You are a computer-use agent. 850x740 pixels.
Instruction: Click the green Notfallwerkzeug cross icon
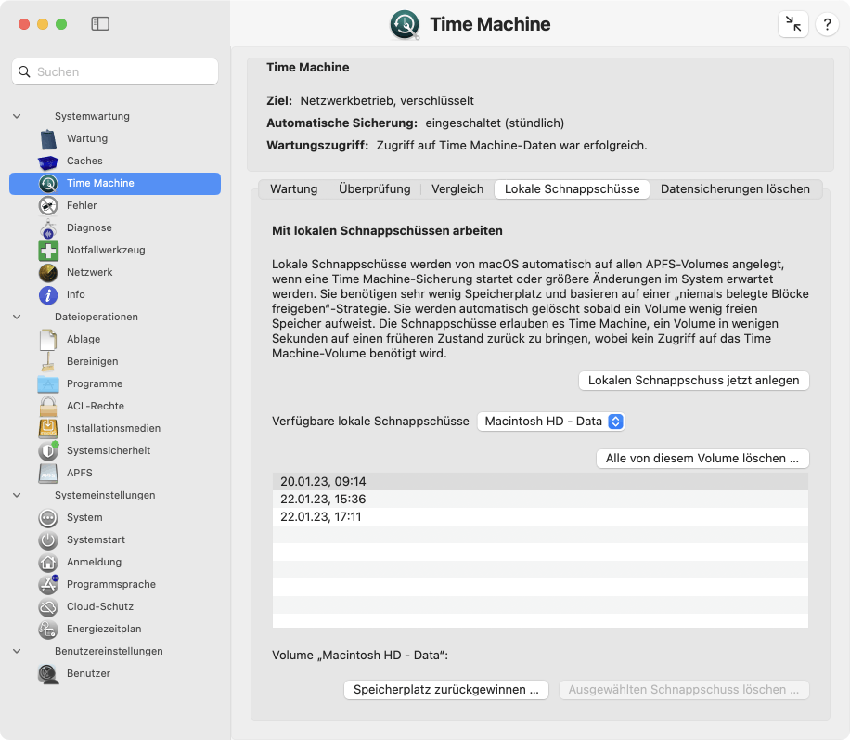click(x=48, y=250)
